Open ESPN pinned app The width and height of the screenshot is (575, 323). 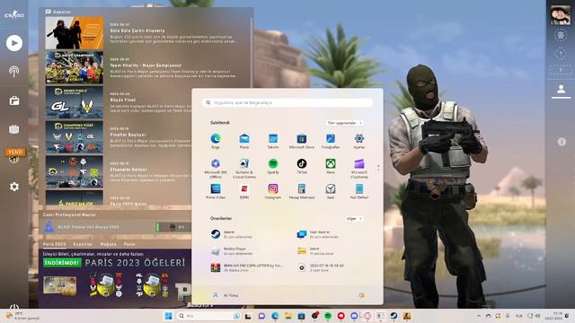[244, 191]
